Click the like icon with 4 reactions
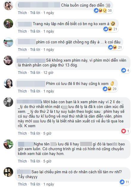The width and height of the screenshot is (137, 190). [124, 70]
